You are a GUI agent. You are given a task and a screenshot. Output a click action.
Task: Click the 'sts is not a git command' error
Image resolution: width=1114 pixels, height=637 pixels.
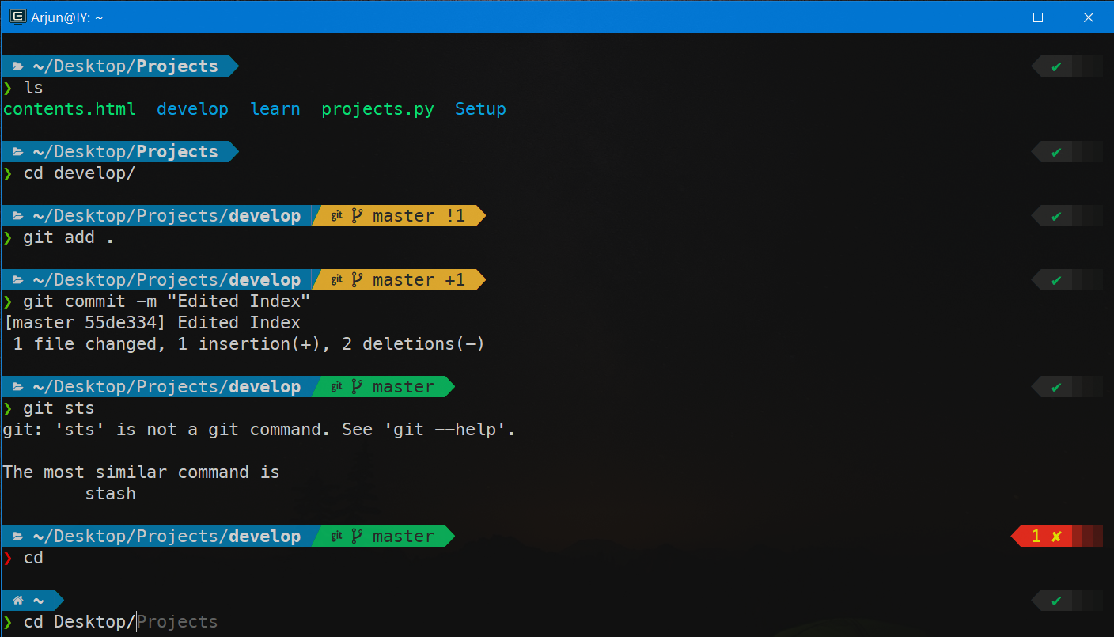tap(260, 430)
